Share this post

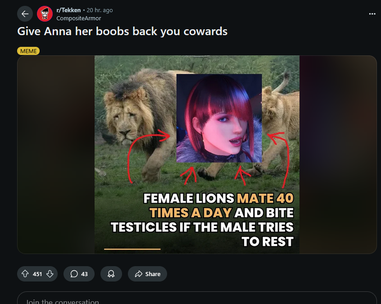pos(148,274)
